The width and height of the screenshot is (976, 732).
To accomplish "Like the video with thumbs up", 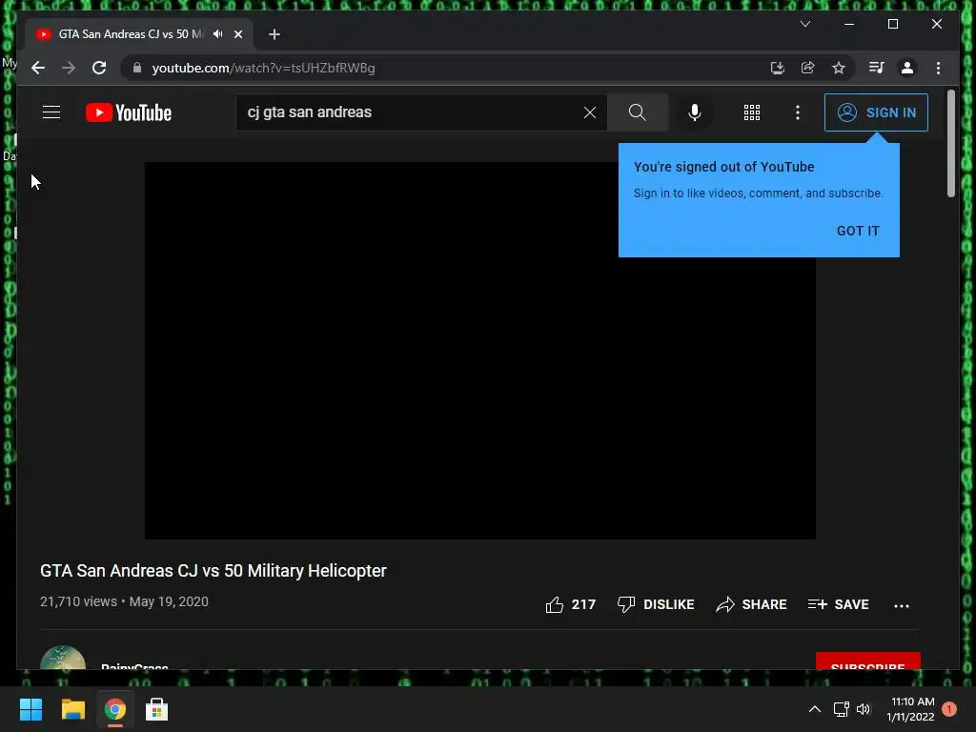I will [x=570, y=604].
